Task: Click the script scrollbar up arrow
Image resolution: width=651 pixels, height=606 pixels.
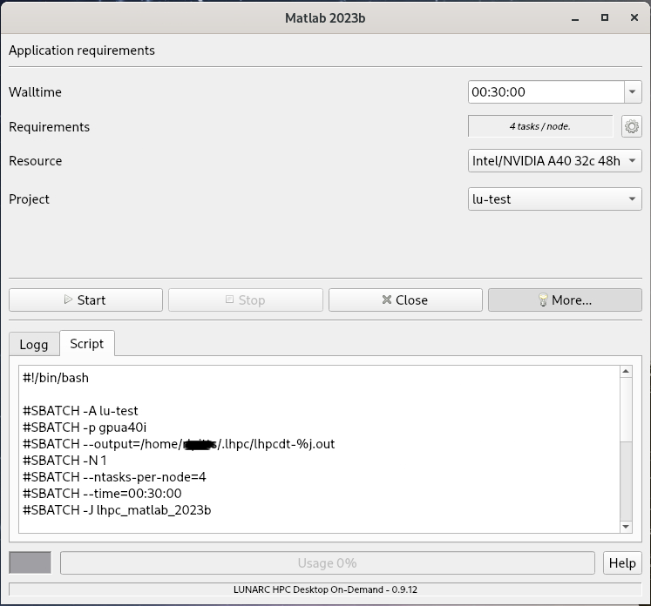Action: click(626, 372)
